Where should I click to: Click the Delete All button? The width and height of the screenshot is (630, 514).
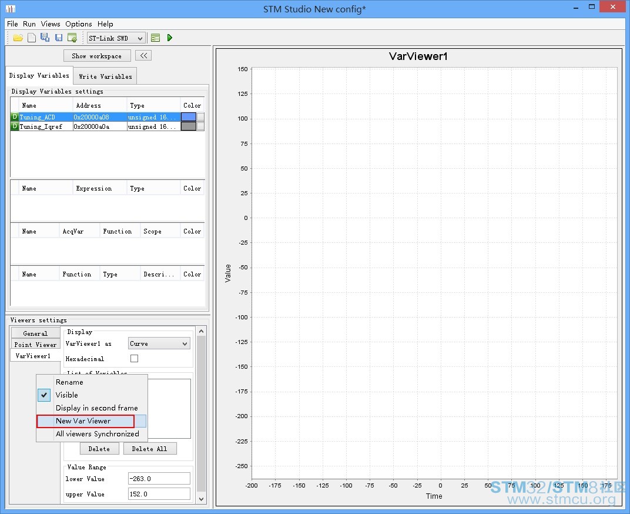point(149,449)
